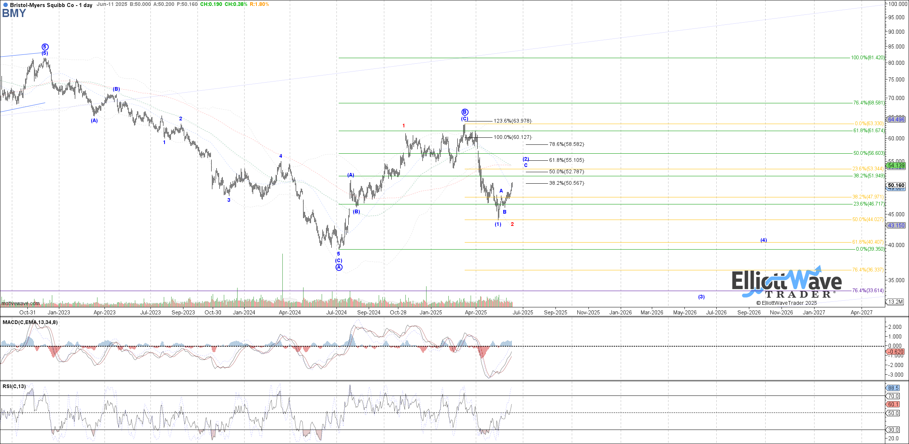Click the Apr-2025 date on the time axis
The height and width of the screenshot is (444, 909).
coord(476,313)
